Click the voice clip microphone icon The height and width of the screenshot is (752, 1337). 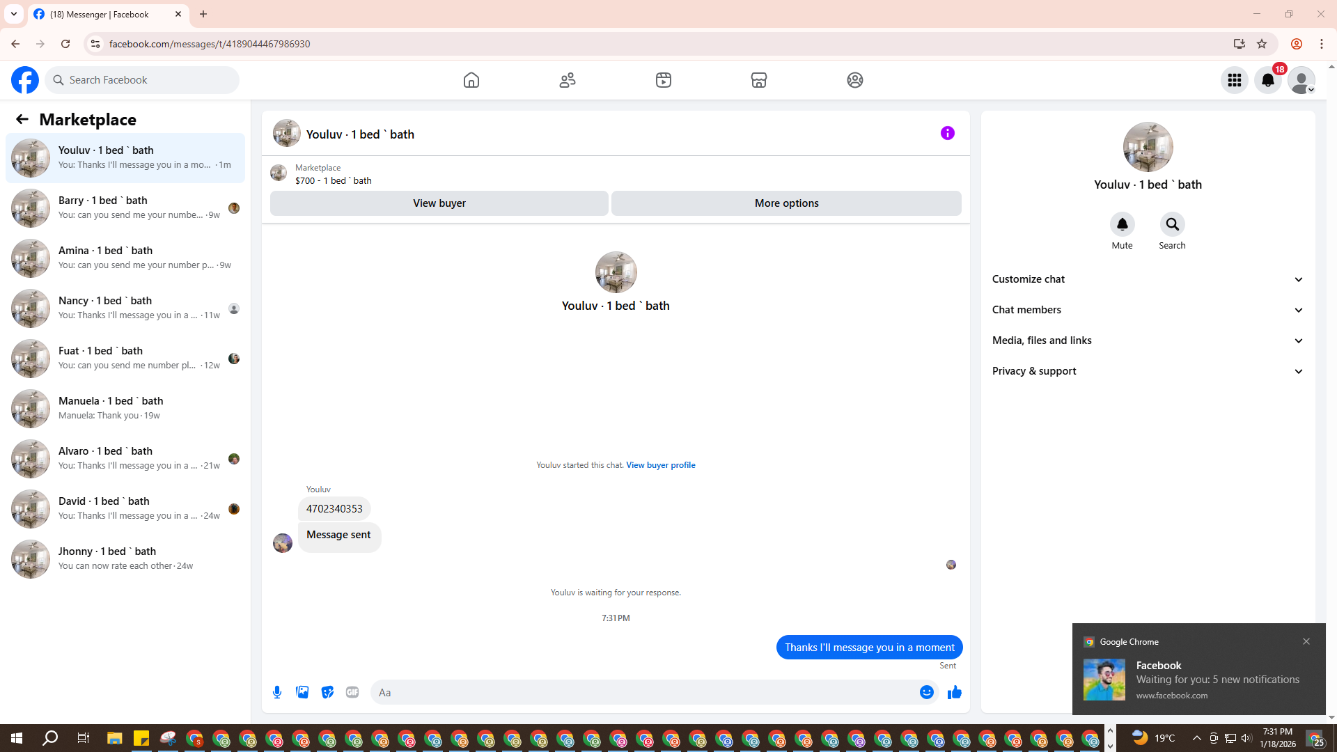pos(277,692)
